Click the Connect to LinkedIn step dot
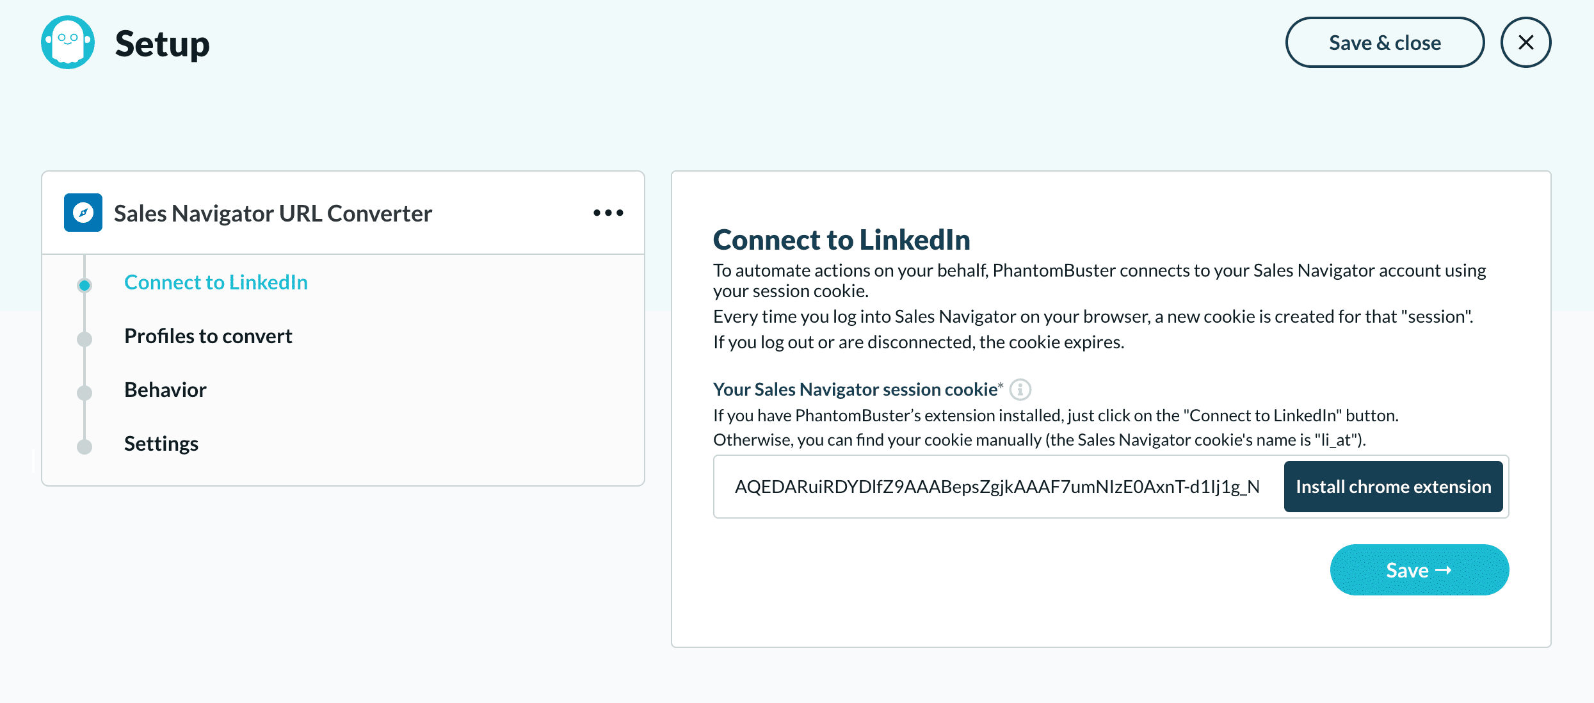The height and width of the screenshot is (703, 1594). click(85, 285)
